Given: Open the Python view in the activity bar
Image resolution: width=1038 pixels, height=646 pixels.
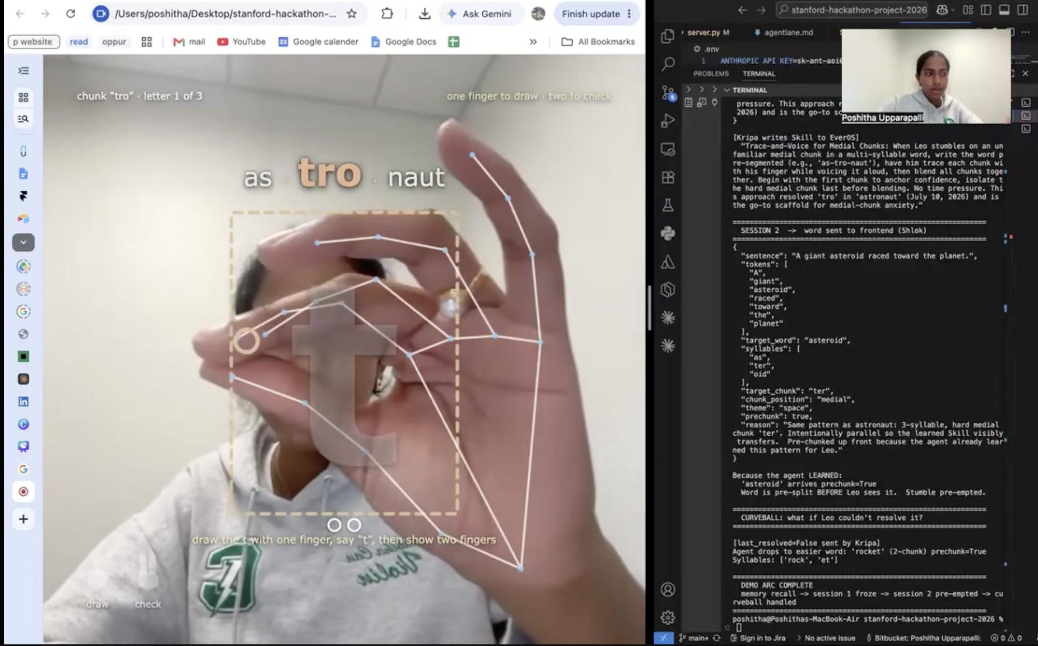Looking at the screenshot, I should coord(668,233).
